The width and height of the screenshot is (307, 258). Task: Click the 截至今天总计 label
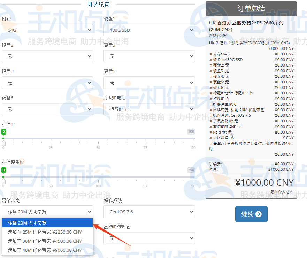tap(282, 192)
